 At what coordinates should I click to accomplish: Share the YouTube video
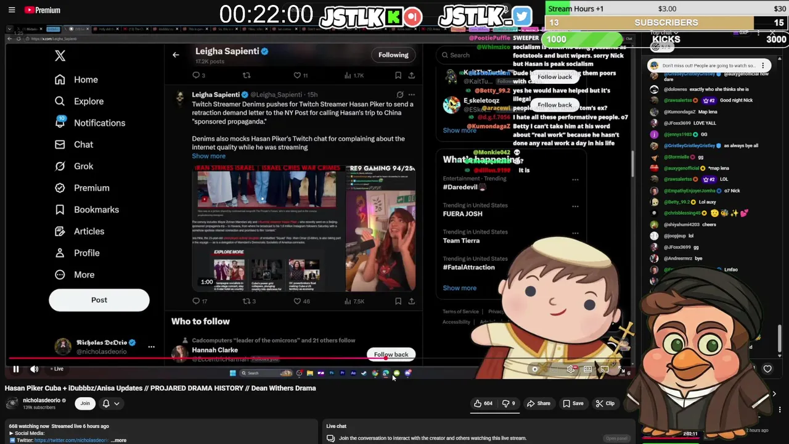538,403
